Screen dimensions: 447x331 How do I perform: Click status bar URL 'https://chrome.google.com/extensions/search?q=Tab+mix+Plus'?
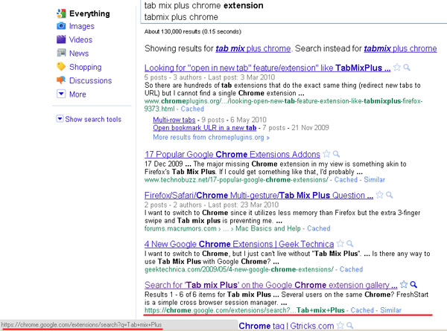pos(81,325)
